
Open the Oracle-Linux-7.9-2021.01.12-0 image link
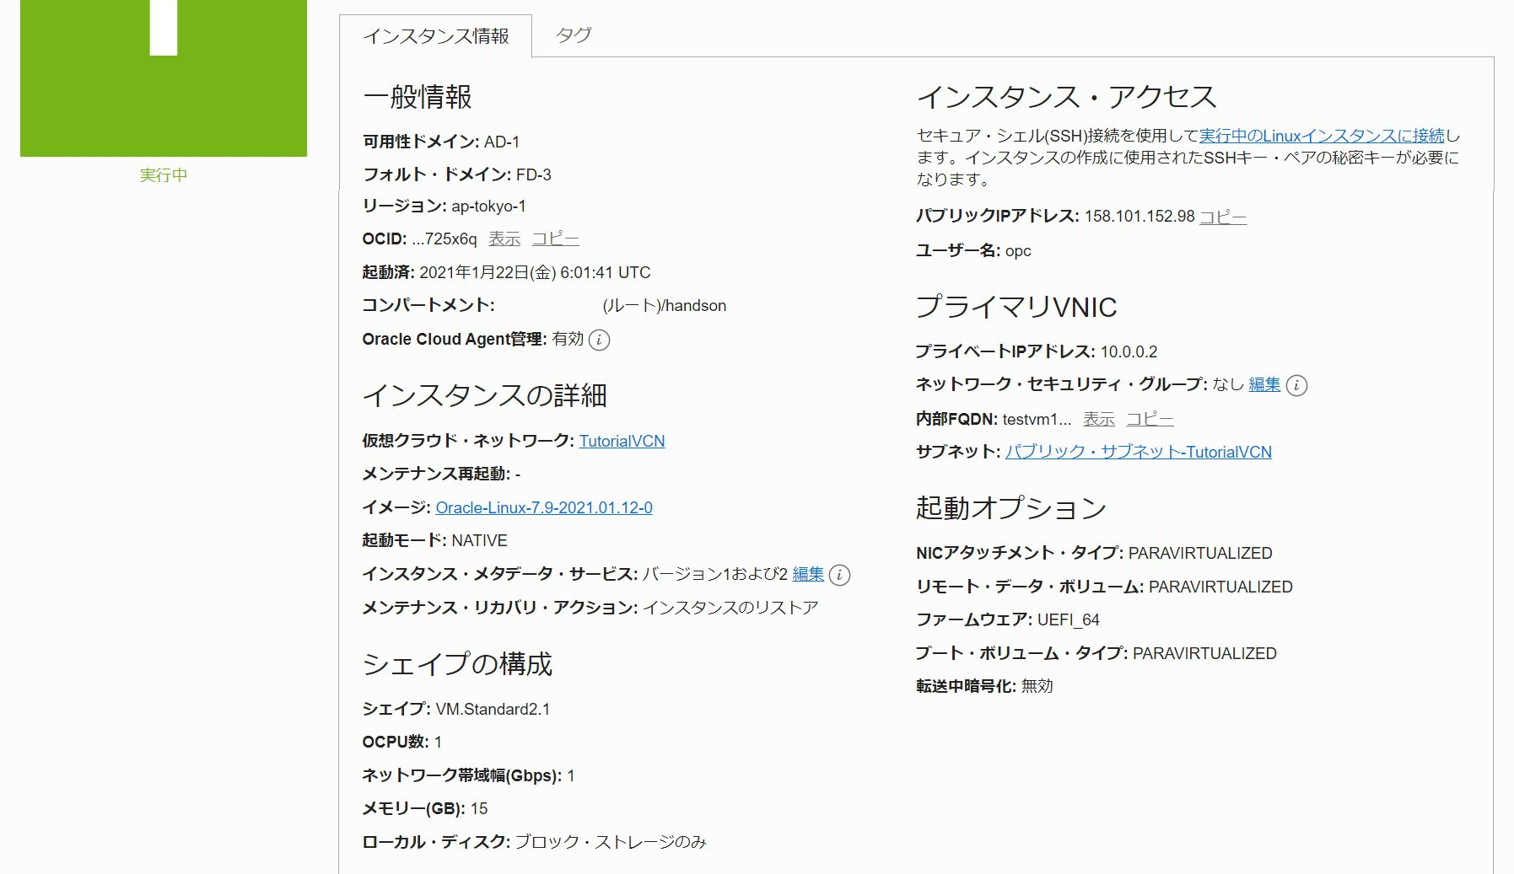click(x=545, y=507)
